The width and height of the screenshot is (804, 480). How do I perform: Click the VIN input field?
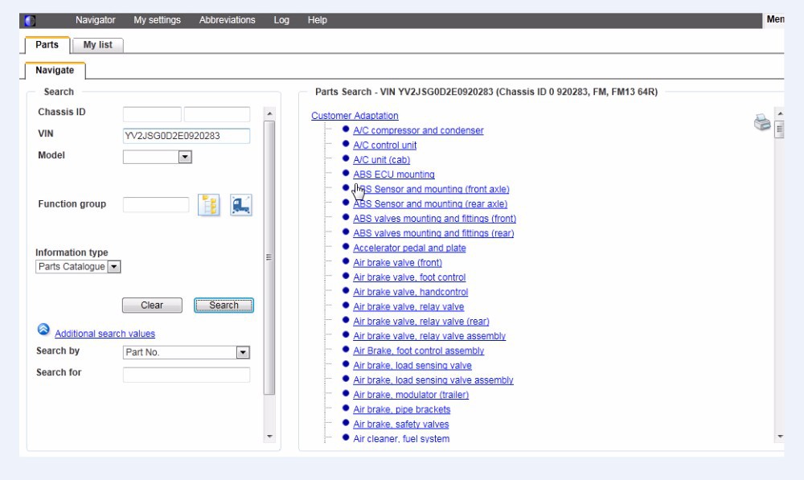(x=187, y=136)
